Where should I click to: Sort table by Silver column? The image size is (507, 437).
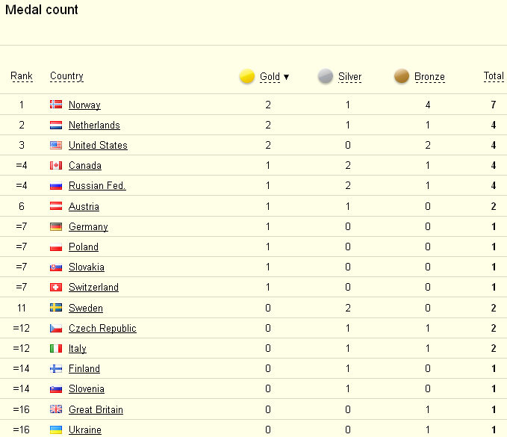(x=350, y=77)
